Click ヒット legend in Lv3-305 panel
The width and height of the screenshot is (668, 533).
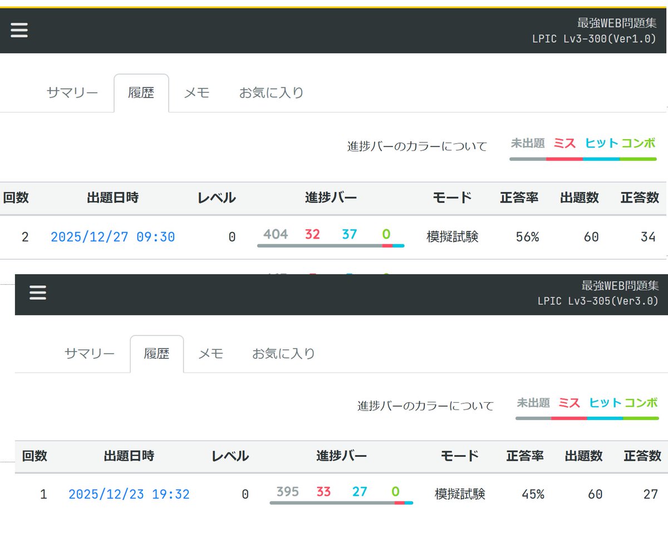coord(605,403)
